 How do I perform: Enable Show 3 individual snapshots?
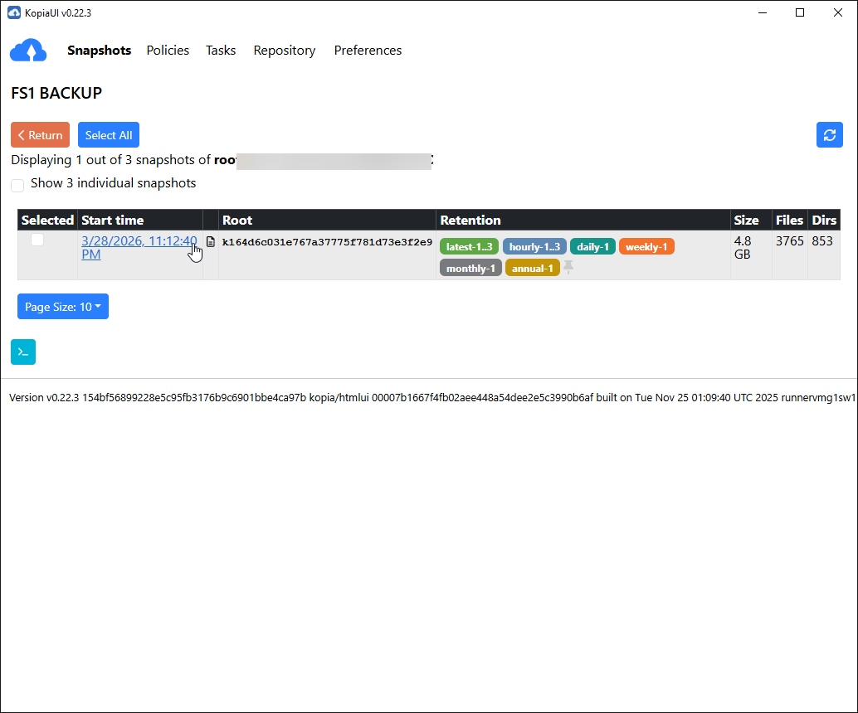click(x=17, y=185)
